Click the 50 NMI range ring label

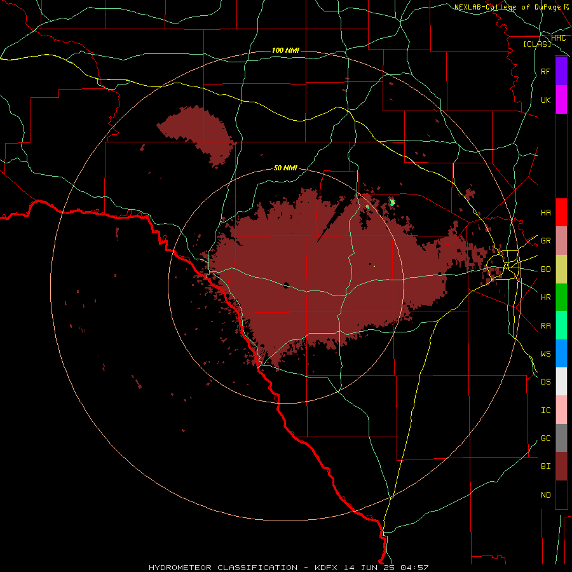point(285,168)
